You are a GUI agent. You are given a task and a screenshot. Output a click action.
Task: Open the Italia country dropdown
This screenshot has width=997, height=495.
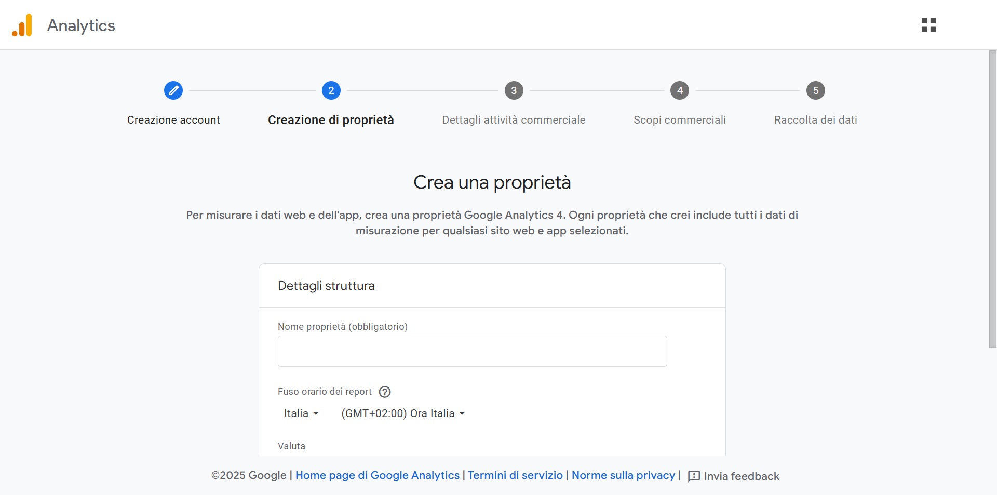(301, 413)
